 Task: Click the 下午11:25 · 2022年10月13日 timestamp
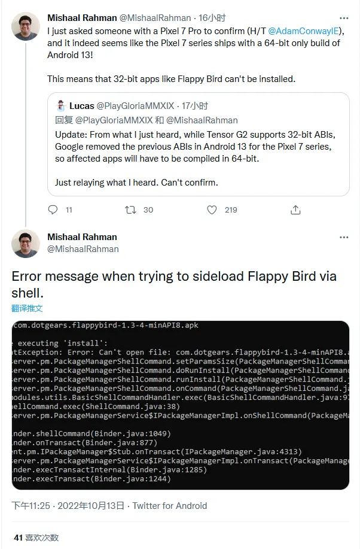click(68, 506)
